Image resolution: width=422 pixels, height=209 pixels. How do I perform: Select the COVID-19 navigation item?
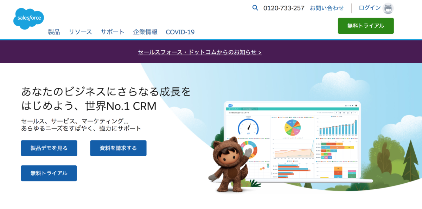click(x=180, y=32)
